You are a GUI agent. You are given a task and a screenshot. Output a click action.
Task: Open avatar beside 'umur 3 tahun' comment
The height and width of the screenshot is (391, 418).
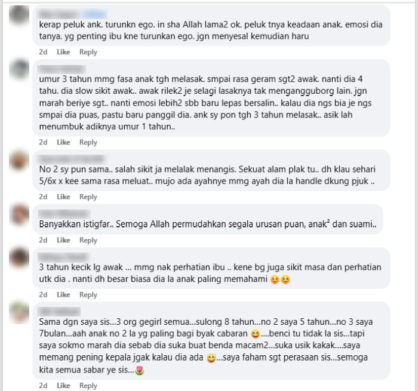coord(19,69)
